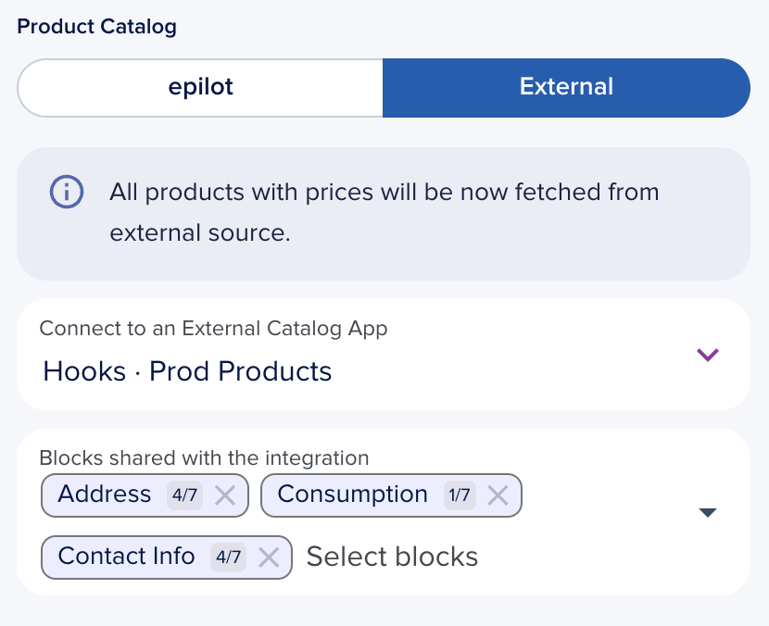This screenshot has width=769, height=626.
Task: Expand the External Catalog App chevron
Action: pos(708,355)
